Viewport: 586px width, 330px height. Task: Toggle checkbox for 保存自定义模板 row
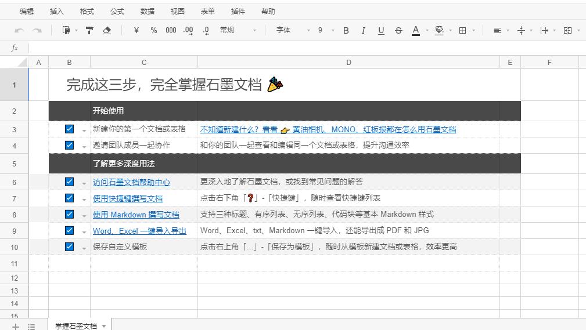tap(69, 246)
